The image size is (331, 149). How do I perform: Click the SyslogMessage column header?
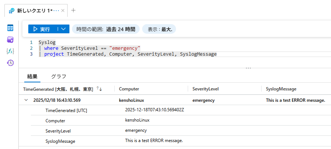click(x=281, y=89)
